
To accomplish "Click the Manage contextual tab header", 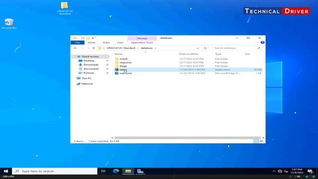I will tap(142, 38).
